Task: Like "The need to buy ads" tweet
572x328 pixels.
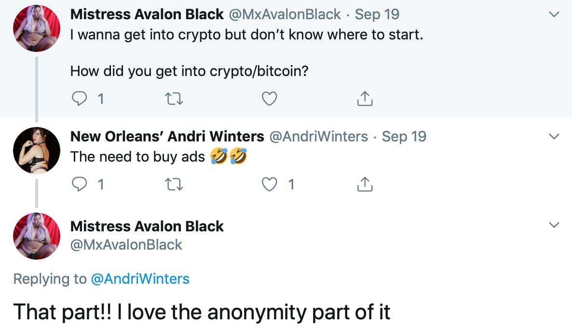Action: pyautogui.click(x=269, y=184)
